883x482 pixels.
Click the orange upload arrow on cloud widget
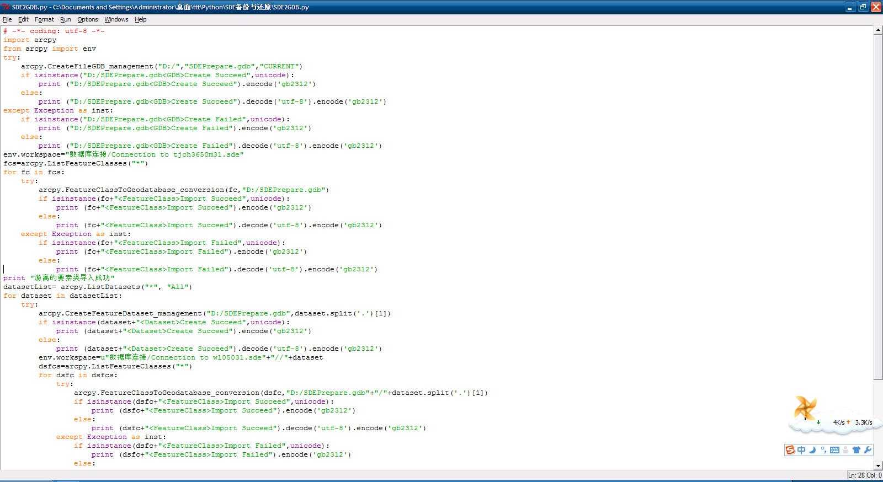point(848,422)
